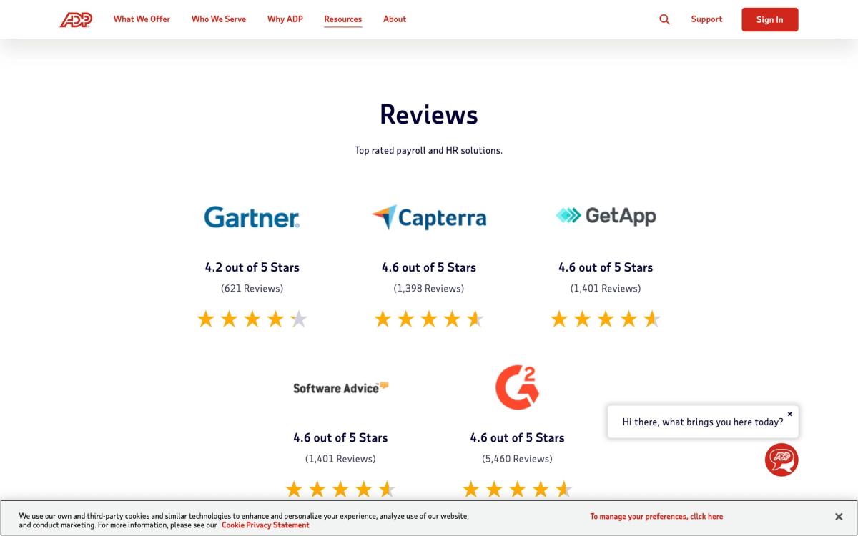The height and width of the screenshot is (536, 858).
Task: Select the '(1,398 Reviews)' text
Action: click(x=429, y=289)
